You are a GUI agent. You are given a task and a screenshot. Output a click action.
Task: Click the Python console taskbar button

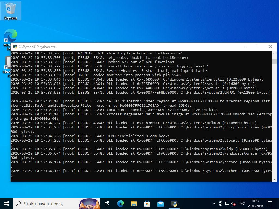[174, 204]
